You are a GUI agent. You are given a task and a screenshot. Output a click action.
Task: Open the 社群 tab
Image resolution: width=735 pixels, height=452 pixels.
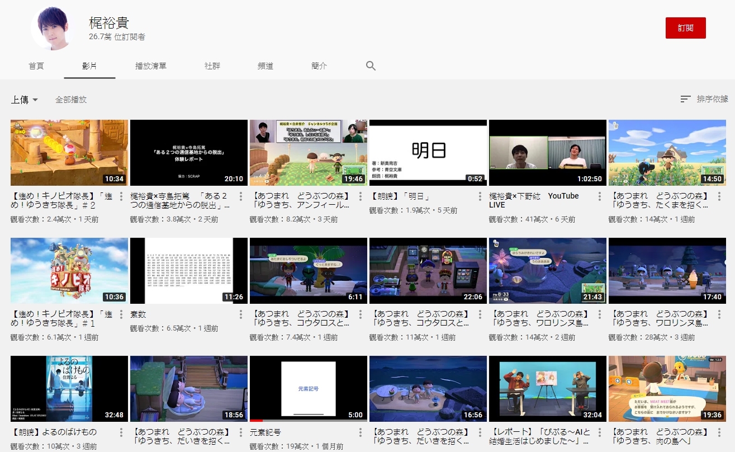point(212,66)
